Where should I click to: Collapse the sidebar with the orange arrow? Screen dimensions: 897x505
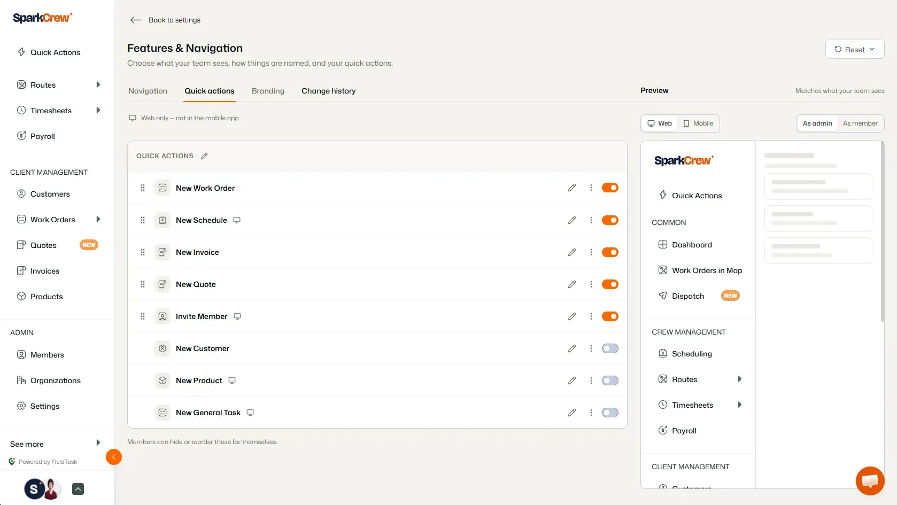pos(114,457)
